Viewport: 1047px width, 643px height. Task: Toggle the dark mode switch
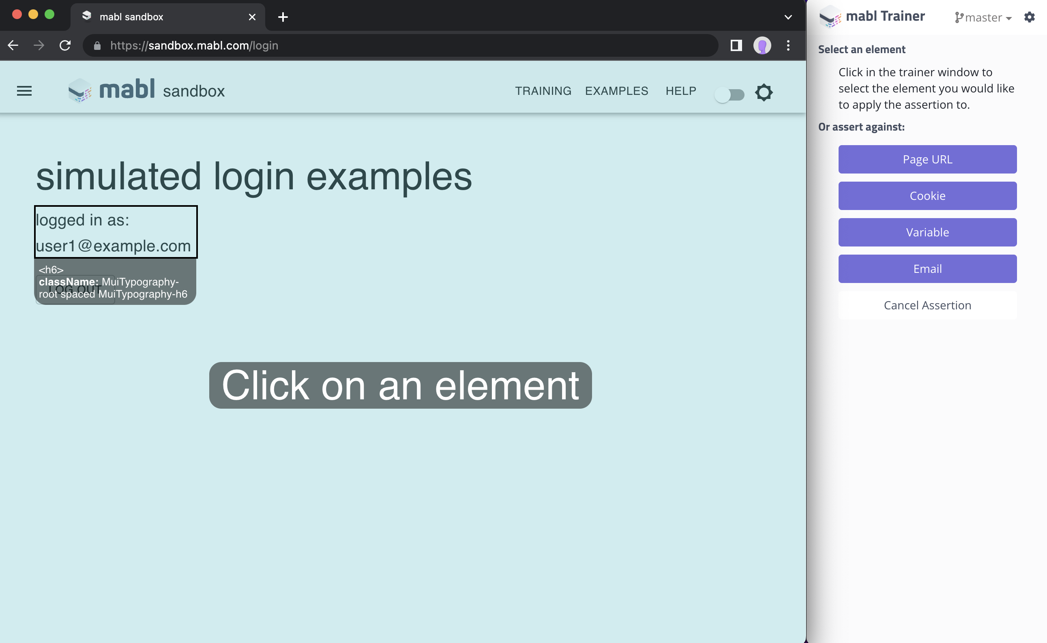pos(729,94)
